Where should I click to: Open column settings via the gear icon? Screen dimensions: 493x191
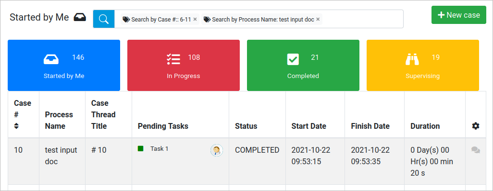click(476, 126)
